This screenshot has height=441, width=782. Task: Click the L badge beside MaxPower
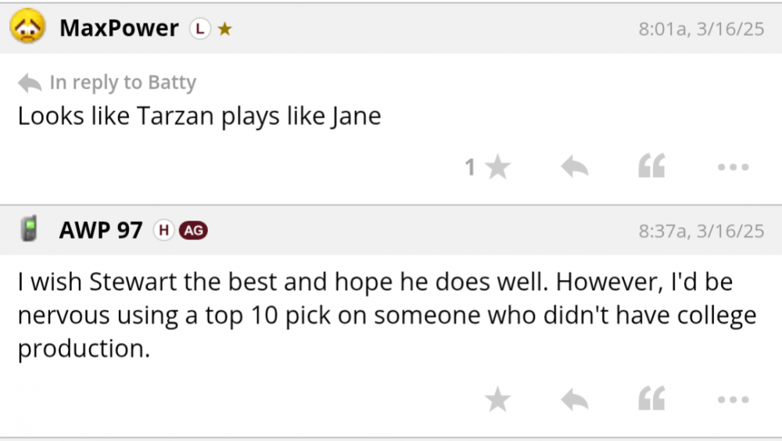[200, 29]
